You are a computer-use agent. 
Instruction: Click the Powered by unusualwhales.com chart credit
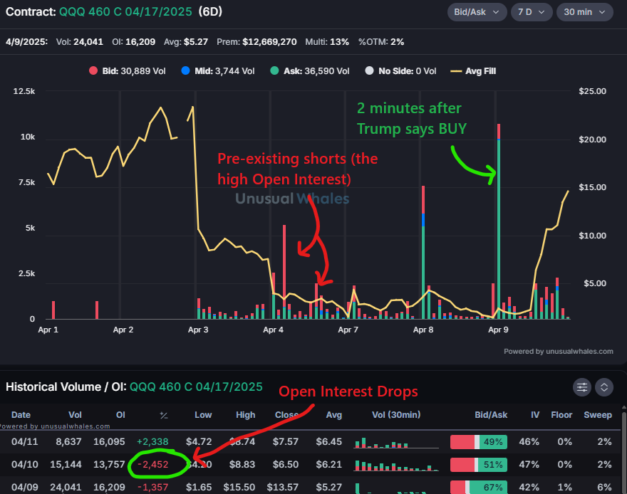pyautogui.click(x=558, y=352)
